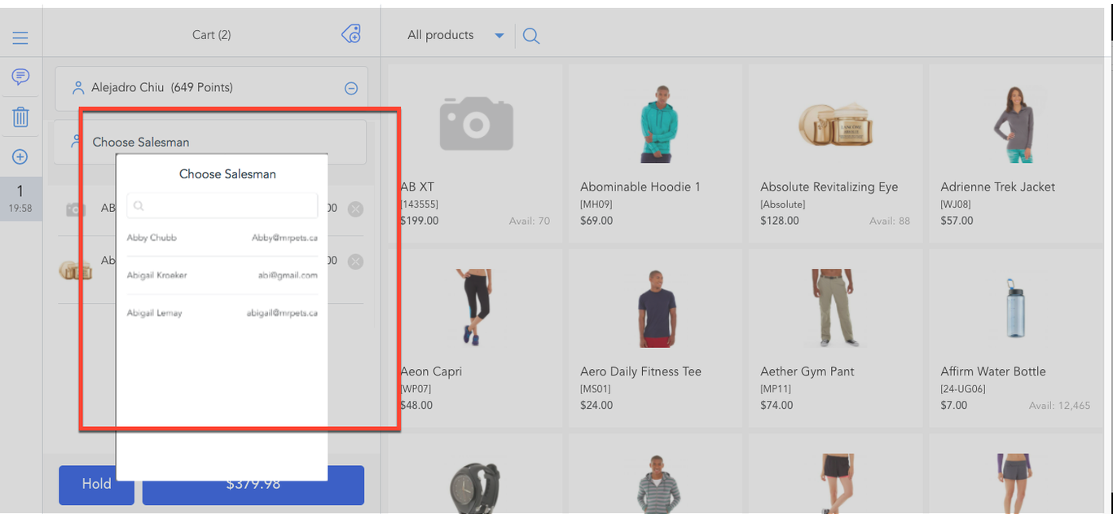The image size is (1113, 514).
Task: Remove customer Alejadro Chiu with minus icon
Action: coord(351,88)
